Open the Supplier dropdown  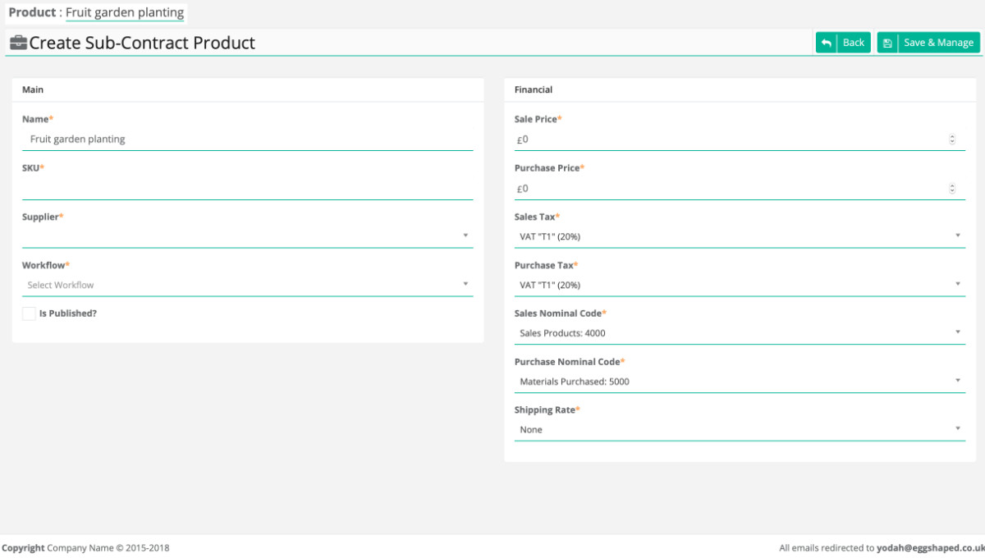click(x=247, y=236)
